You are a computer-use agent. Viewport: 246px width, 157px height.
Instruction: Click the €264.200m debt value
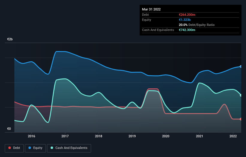pyautogui.click(x=187, y=15)
